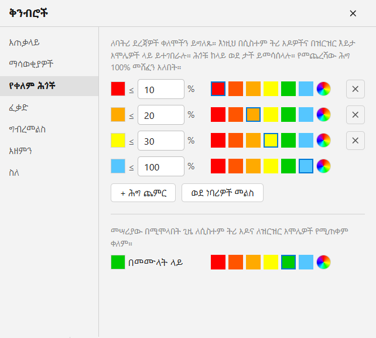Select the highlighted red palette color, 10% rule
This screenshot has height=338, width=376.
218,89
